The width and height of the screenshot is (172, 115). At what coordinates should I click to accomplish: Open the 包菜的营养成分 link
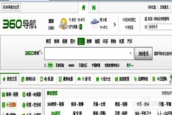pyautogui.click(x=112, y=66)
